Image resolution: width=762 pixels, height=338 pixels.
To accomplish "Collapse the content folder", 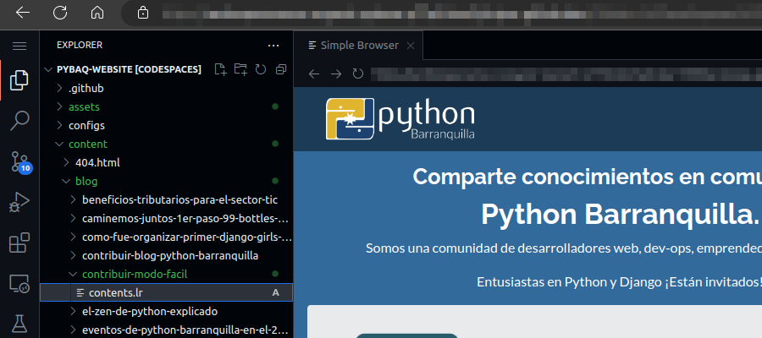I will click(x=166, y=144).
